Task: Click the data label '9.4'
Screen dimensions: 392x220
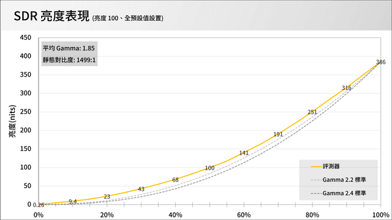Action: tap(72, 202)
